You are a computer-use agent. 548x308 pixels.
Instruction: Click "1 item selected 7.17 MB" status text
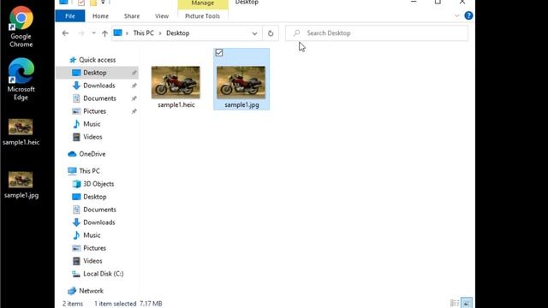pyautogui.click(x=128, y=304)
